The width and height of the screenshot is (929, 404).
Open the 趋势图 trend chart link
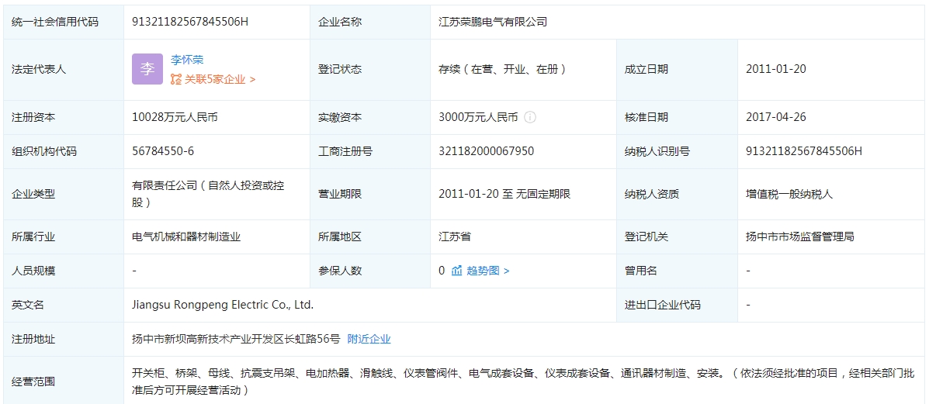pyautogui.click(x=483, y=271)
